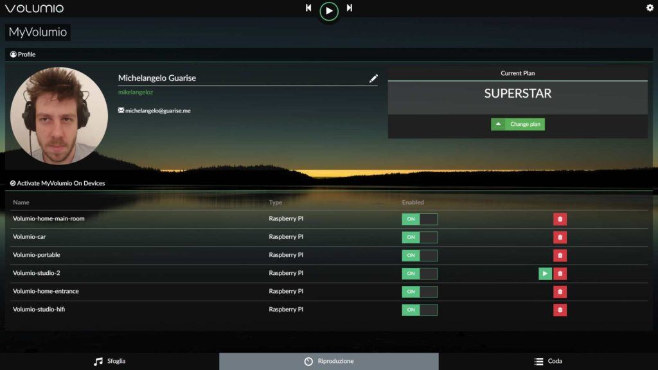Click the profile avatar photo
The height and width of the screenshot is (370, 658).
tap(59, 116)
